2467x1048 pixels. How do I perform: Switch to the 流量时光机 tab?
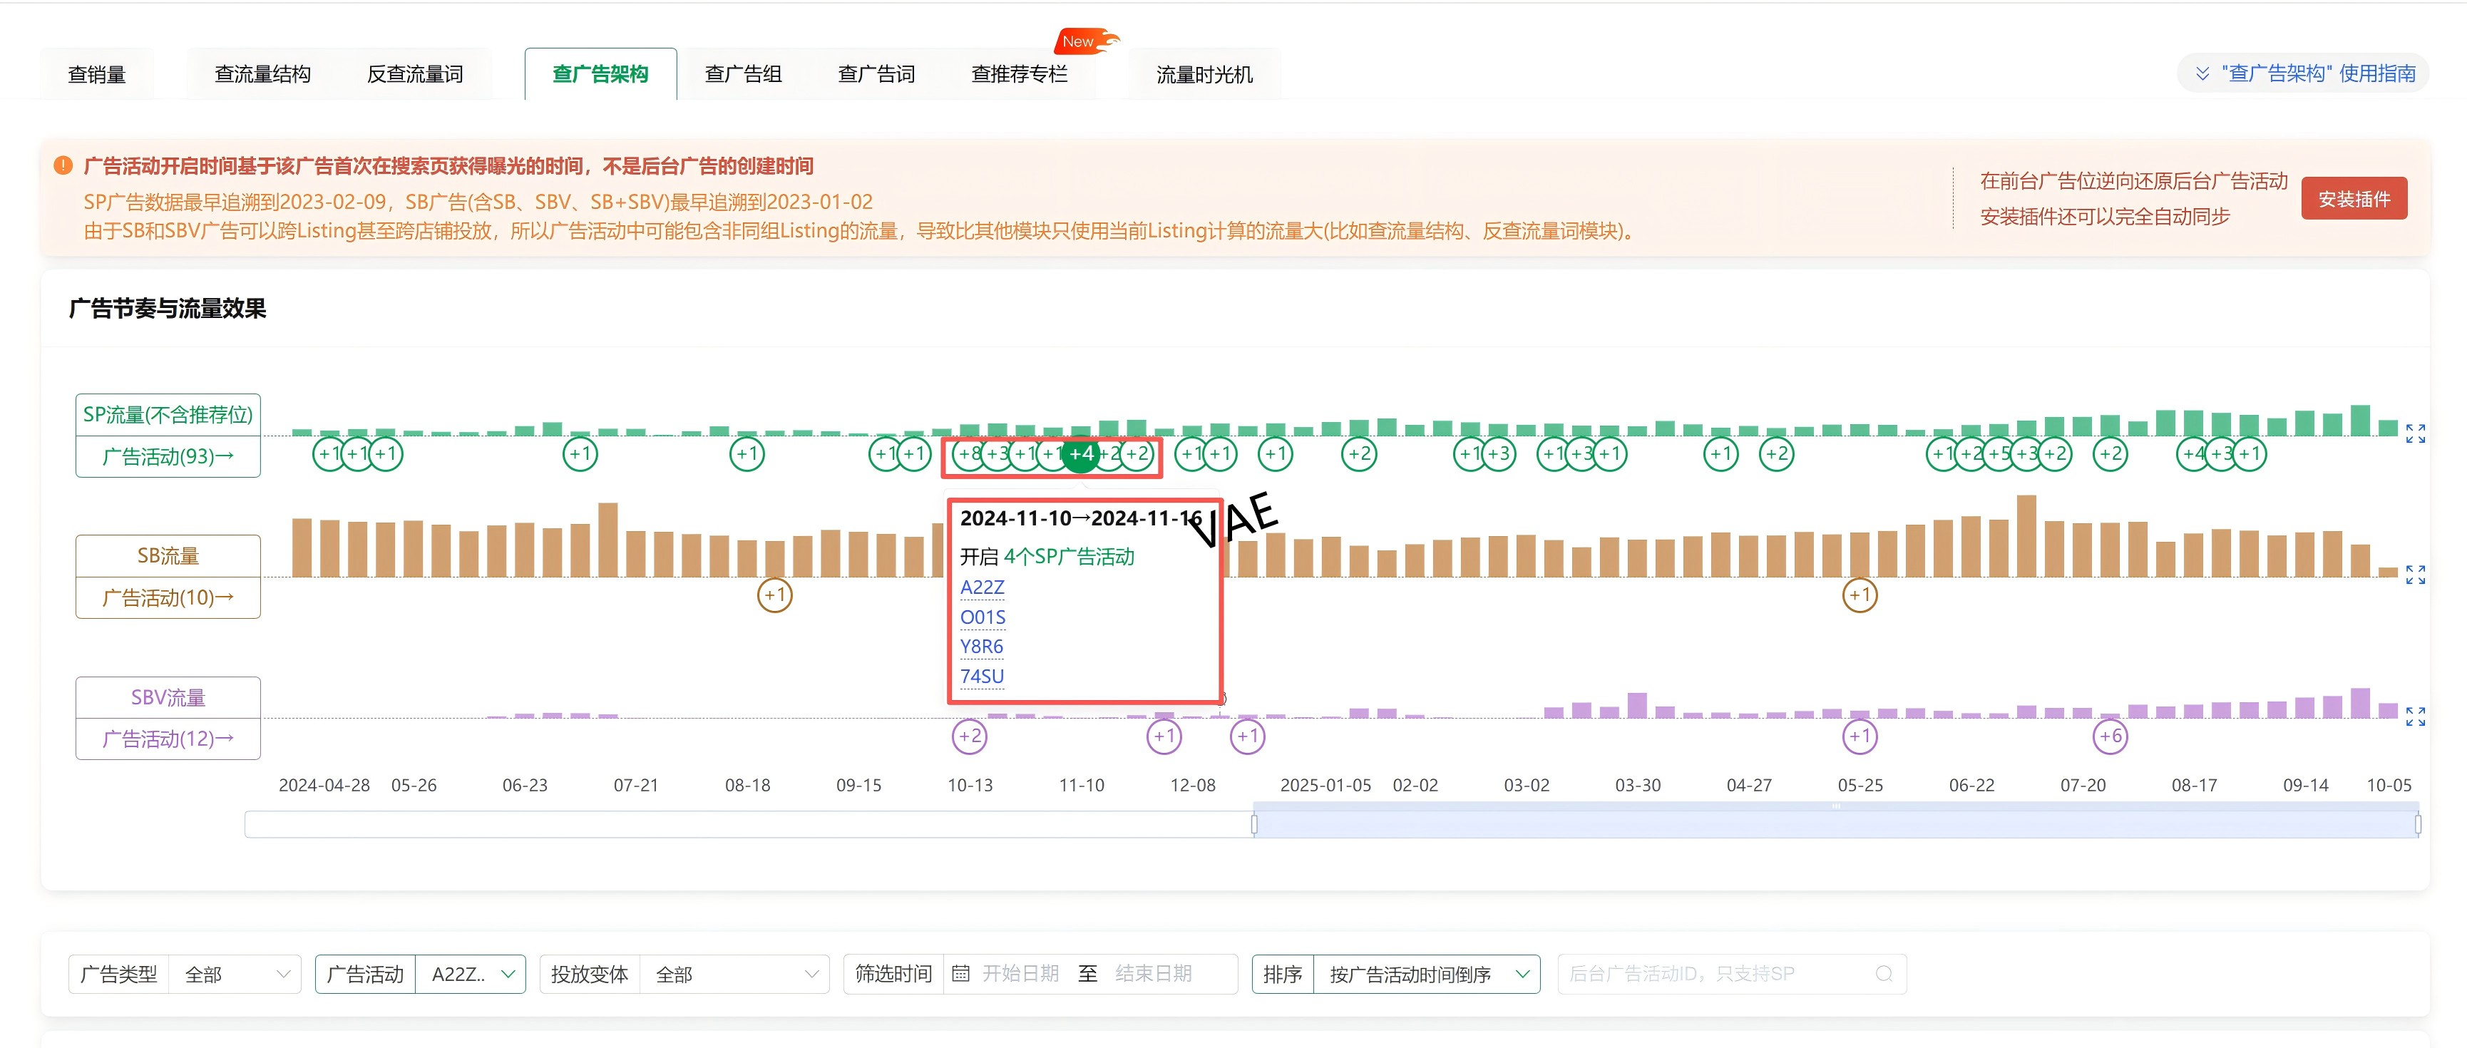[1204, 73]
